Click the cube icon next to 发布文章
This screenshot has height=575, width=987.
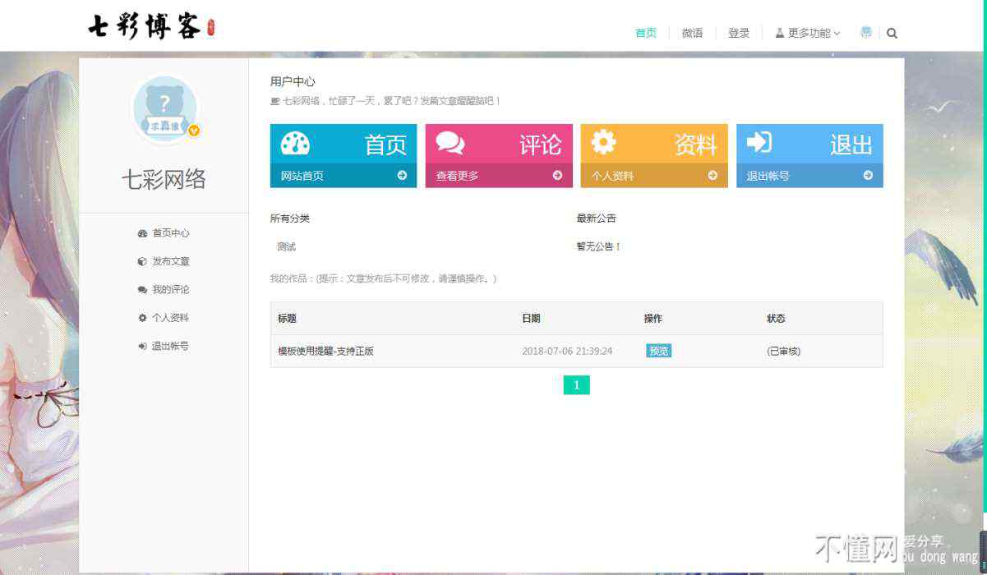(142, 261)
